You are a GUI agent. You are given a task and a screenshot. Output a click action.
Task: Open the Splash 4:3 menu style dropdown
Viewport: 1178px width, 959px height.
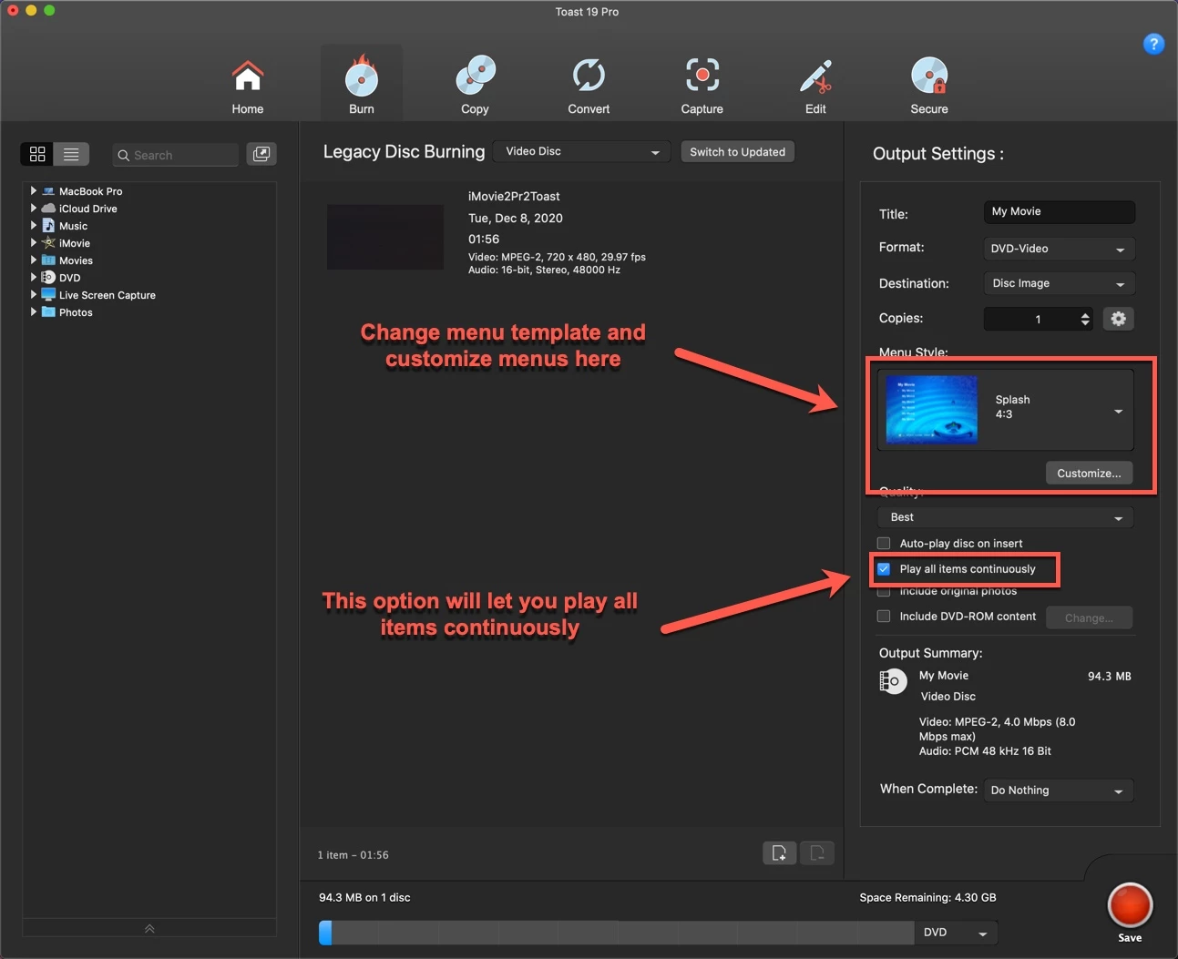pos(1006,410)
